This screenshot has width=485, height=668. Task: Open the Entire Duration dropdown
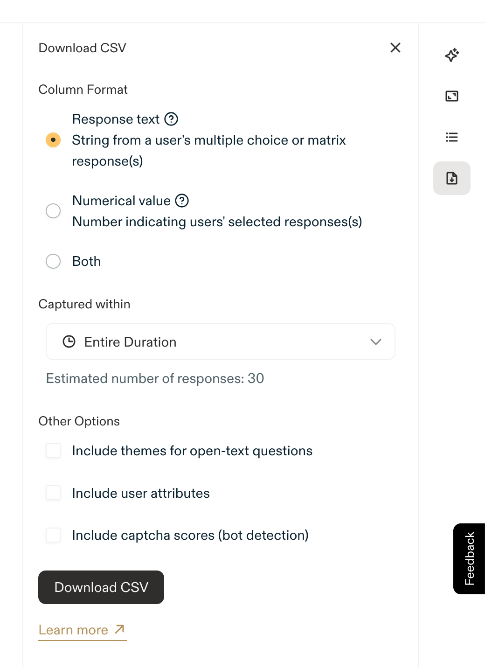pyautogui.click(x=220, y=342)
